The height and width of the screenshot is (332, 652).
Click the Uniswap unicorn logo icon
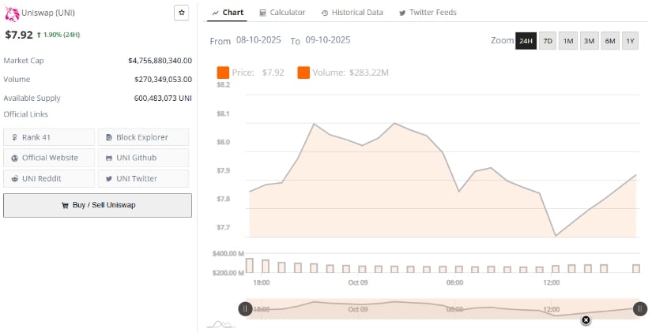click(11, 13)
